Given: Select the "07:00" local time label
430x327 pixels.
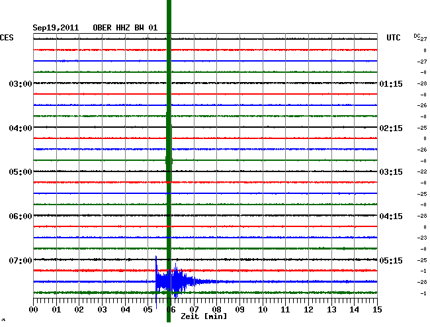Looking at the screenshot, I should point(21,260).
